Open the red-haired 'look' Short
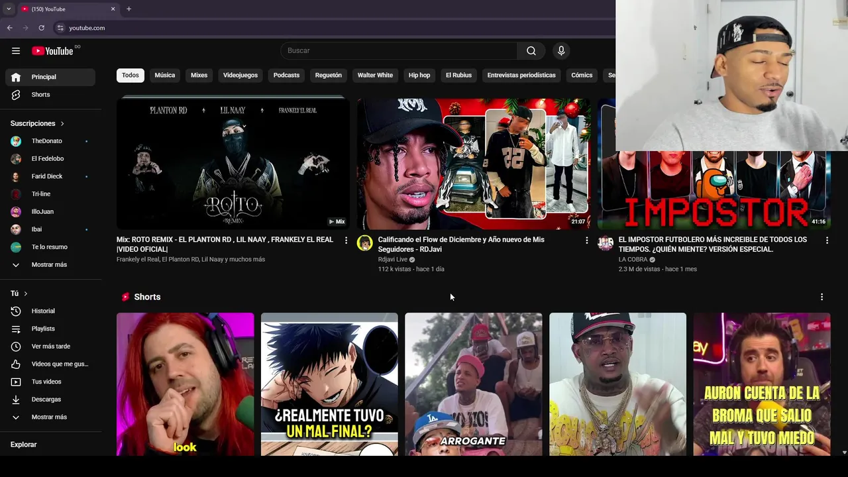The height and width of the screenshot is (477, 848). pos(185,384)
